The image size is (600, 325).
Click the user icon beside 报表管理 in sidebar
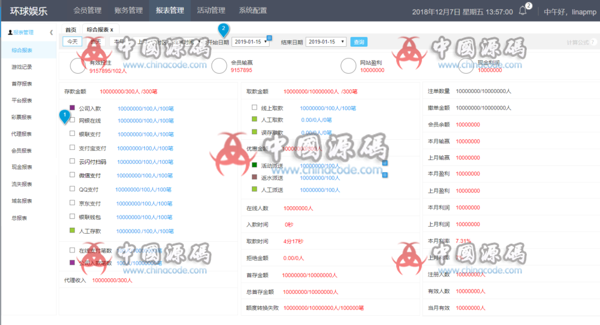point(11,33)
